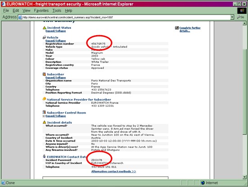Click the Complete further details book icon
The height and width of the screenshot is (187, 248).
pyautogui.click(x=177, y=28)
